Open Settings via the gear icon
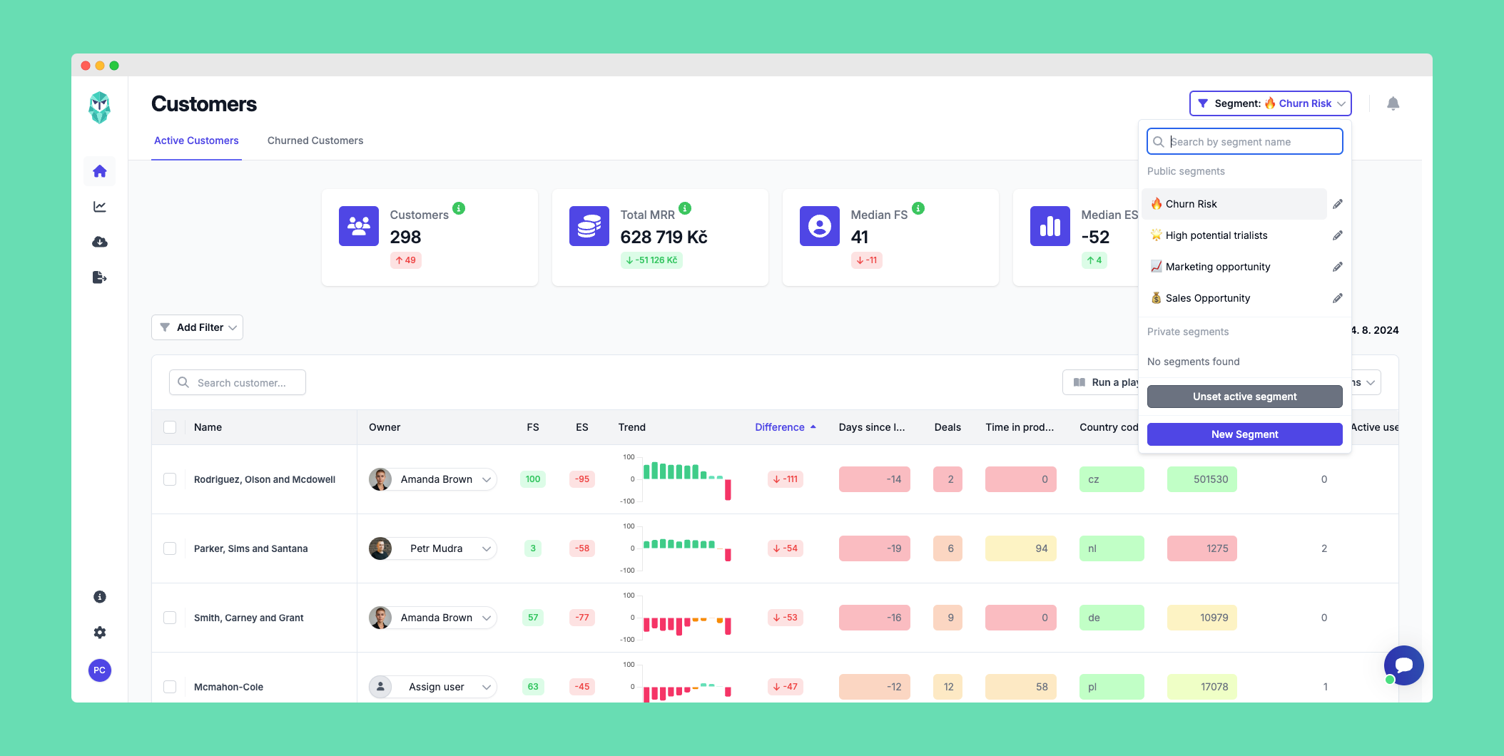1504x756 pixels. [99, 633]
